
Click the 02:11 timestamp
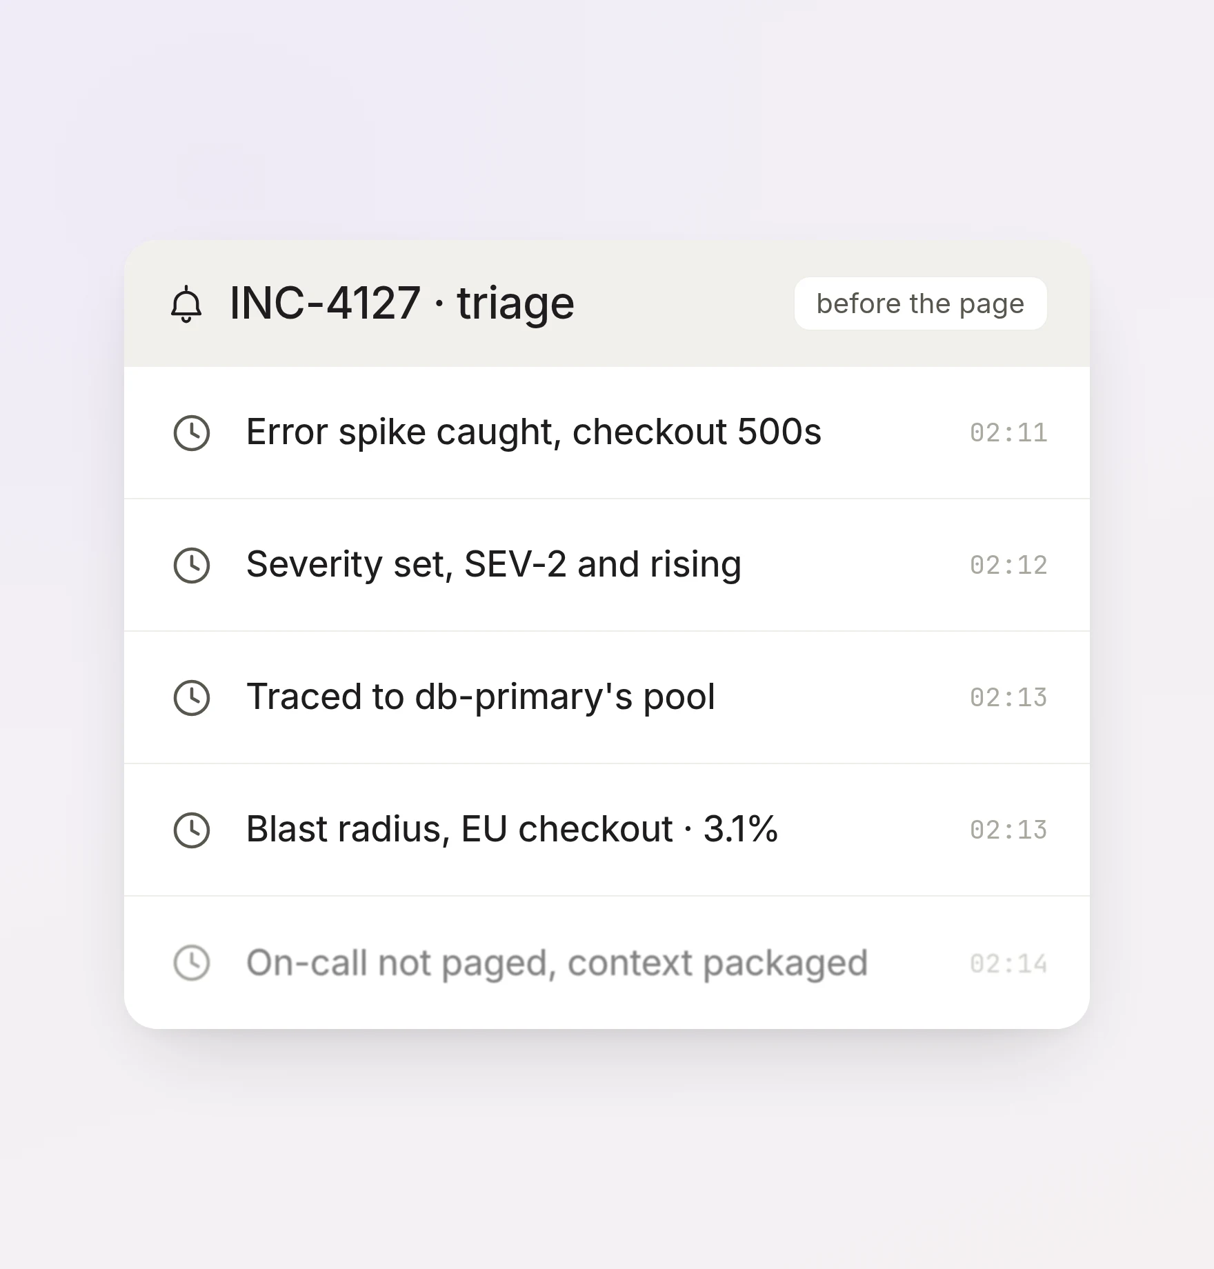click(1008, 433)
